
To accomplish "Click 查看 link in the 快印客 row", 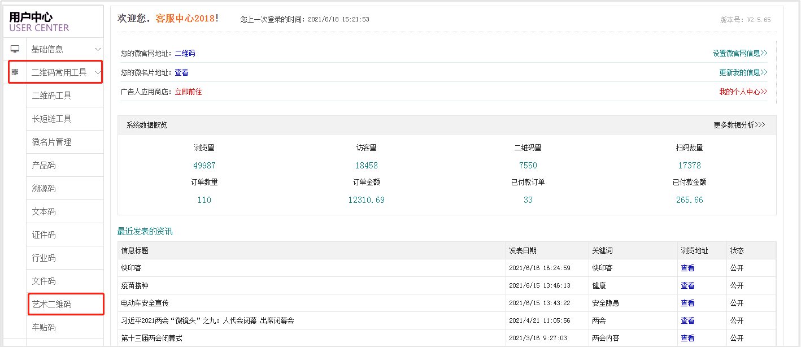I will point(687,268).
